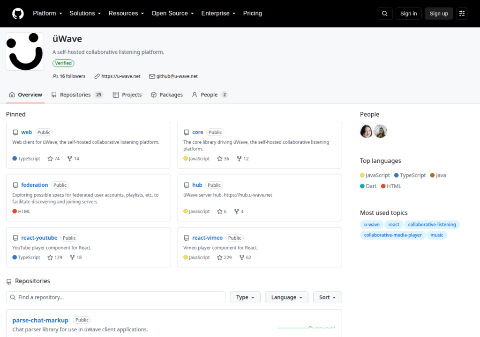The width and height of the screenshot is (480, 337).
Task: Open the federation repository link
Action: (x=35, y=185)
